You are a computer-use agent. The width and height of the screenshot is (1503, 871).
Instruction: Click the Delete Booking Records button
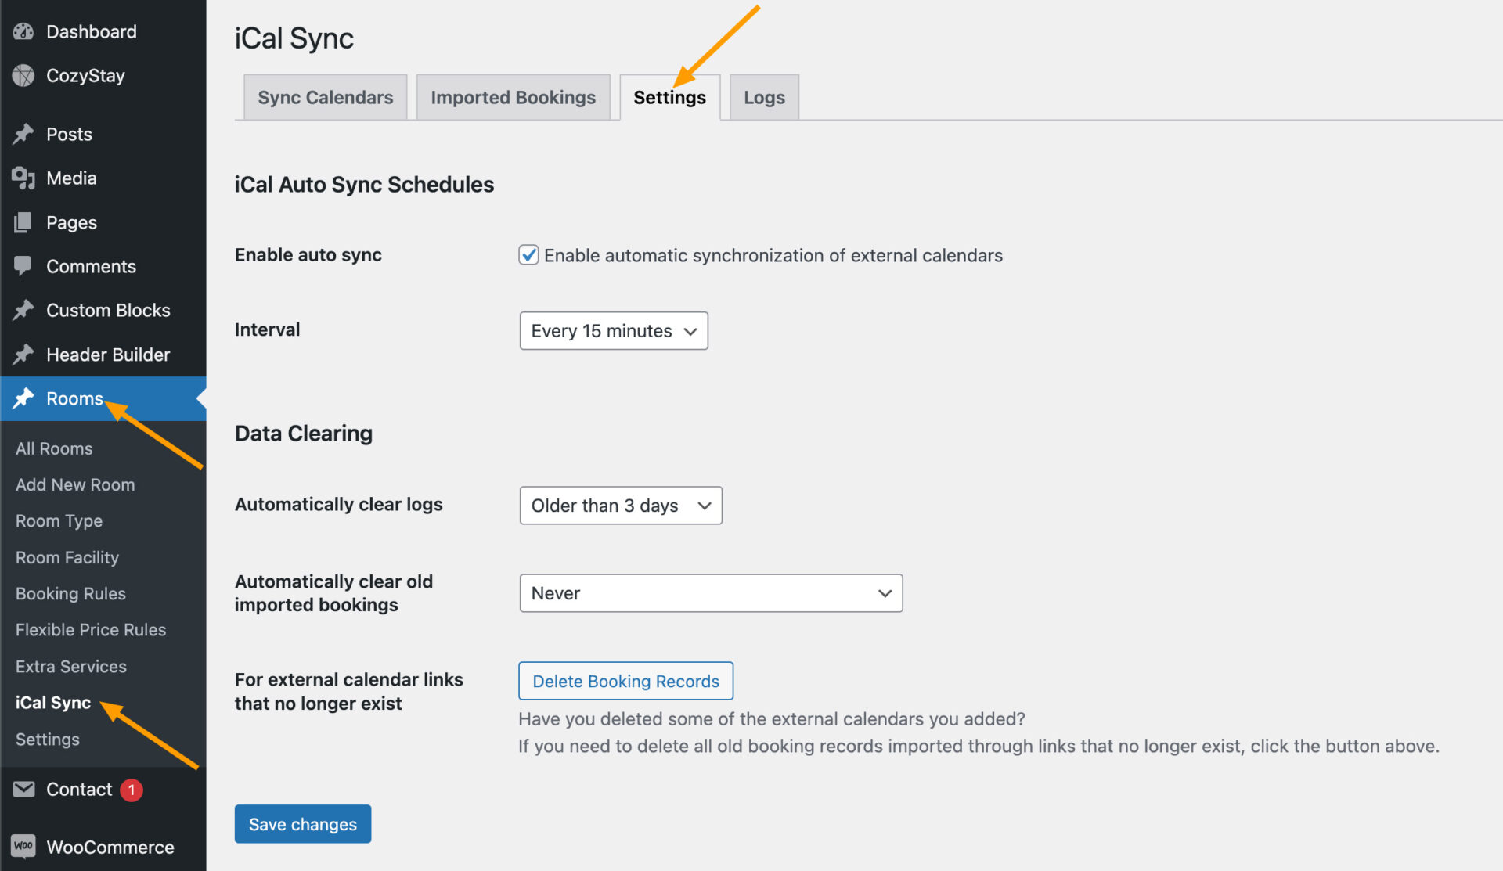click(623, 682)
